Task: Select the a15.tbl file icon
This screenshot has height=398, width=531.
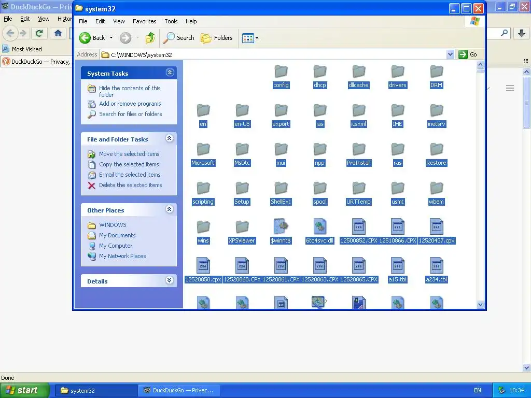Action: pos(398,265)
